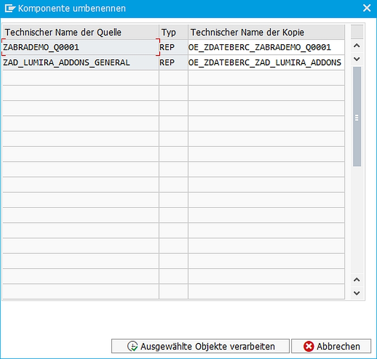Click the dialog icon in the title bar
Image resolution: width=377 pixels, height=359 pixels.
point(10,8)
